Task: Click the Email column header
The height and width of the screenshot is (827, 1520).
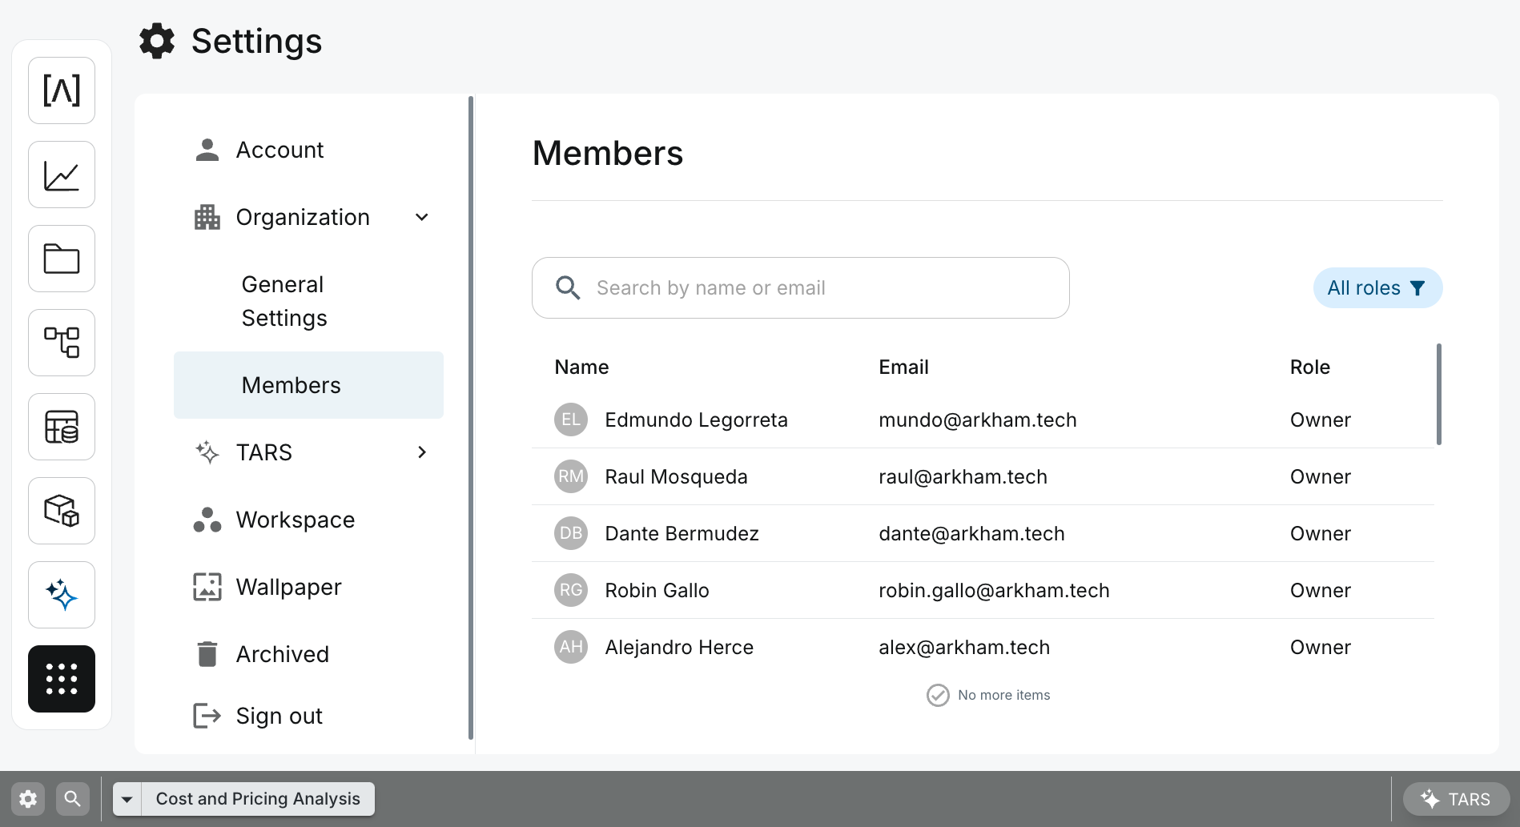Action: coord(903,367)
